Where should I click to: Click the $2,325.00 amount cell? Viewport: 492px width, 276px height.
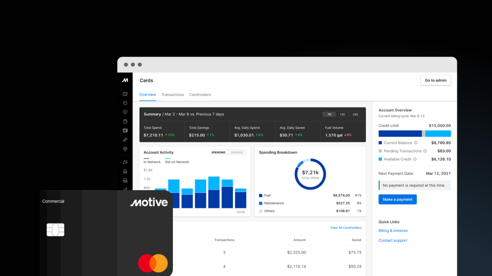[x=297, y=252]
